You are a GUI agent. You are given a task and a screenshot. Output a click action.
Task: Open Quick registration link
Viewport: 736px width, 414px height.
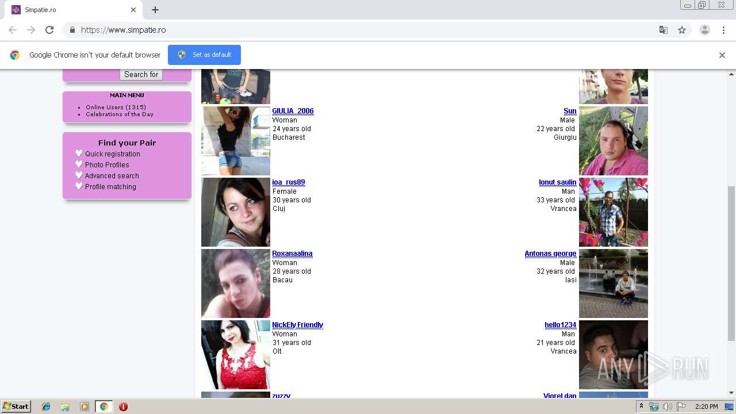113,154
